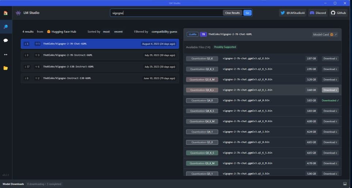Viewport: 352px width, 188px height.
Task: Click the 4.78 GB size label
Action: coord(311,163)
